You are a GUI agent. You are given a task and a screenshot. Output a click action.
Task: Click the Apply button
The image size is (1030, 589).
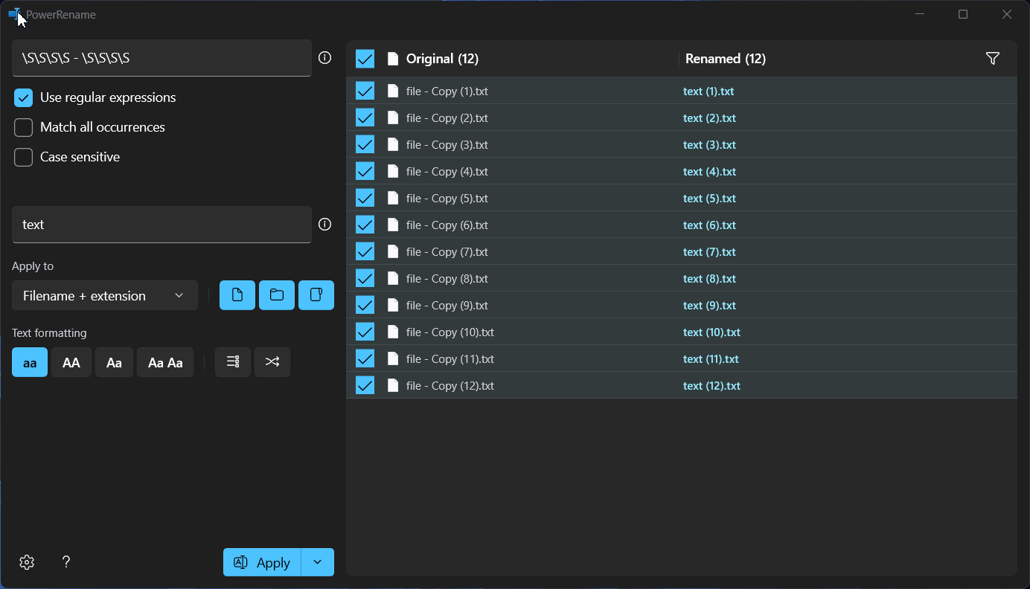[262, 562]
